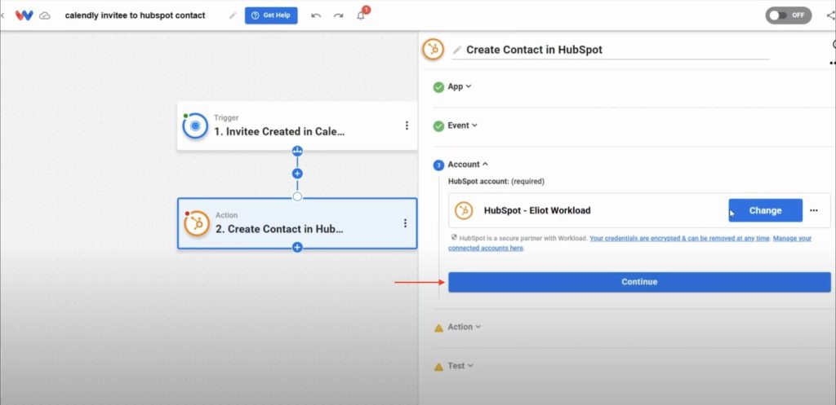Screen dimensions: 836x405
Task: Click the undo arrow icon
Action: pos(316,15)
